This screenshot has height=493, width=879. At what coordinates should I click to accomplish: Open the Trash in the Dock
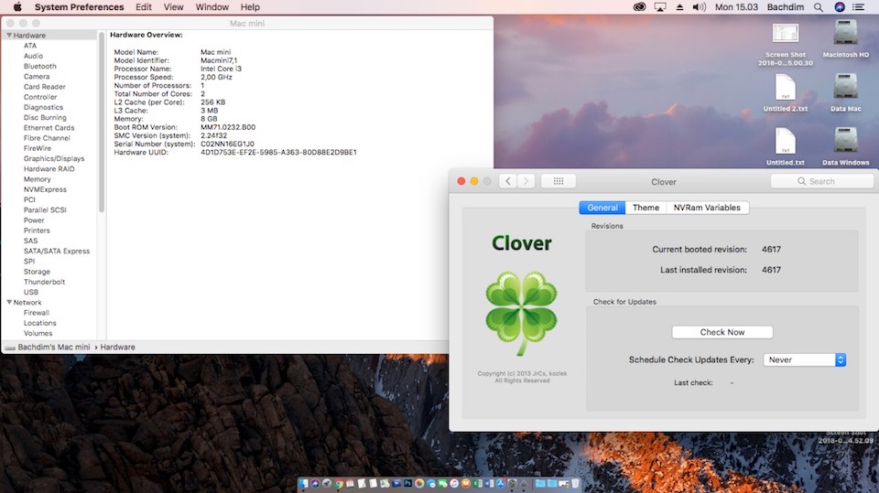click(575, 484)
